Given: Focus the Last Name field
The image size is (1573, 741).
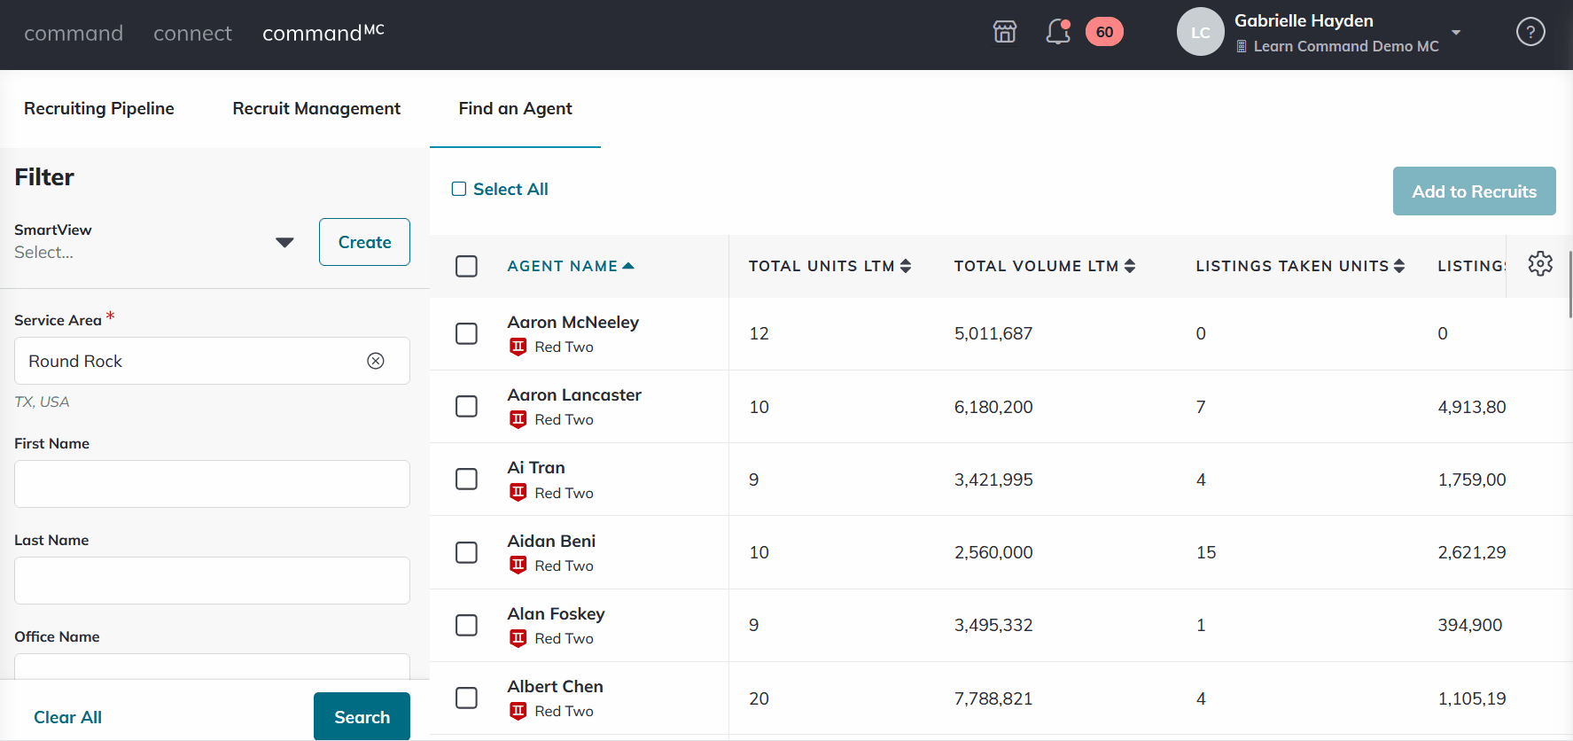Looking at the screenshot, I should pos(212,581).
